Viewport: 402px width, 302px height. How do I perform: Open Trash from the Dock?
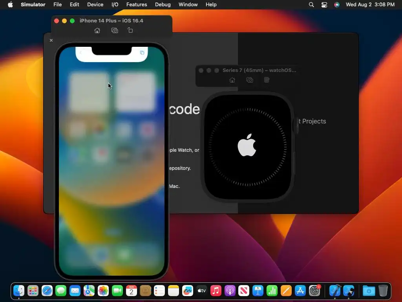pyautogui.click(x=383, y=291)
